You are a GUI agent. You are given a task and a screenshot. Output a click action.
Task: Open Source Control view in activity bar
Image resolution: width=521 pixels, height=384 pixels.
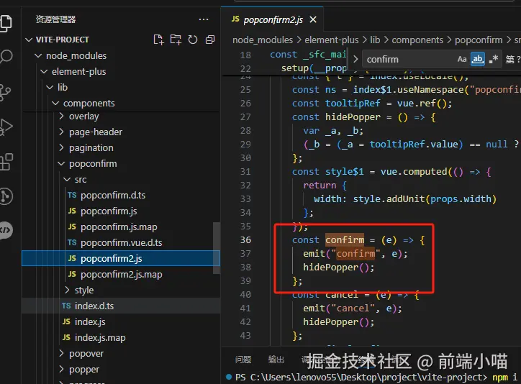[x=4, y=92]
